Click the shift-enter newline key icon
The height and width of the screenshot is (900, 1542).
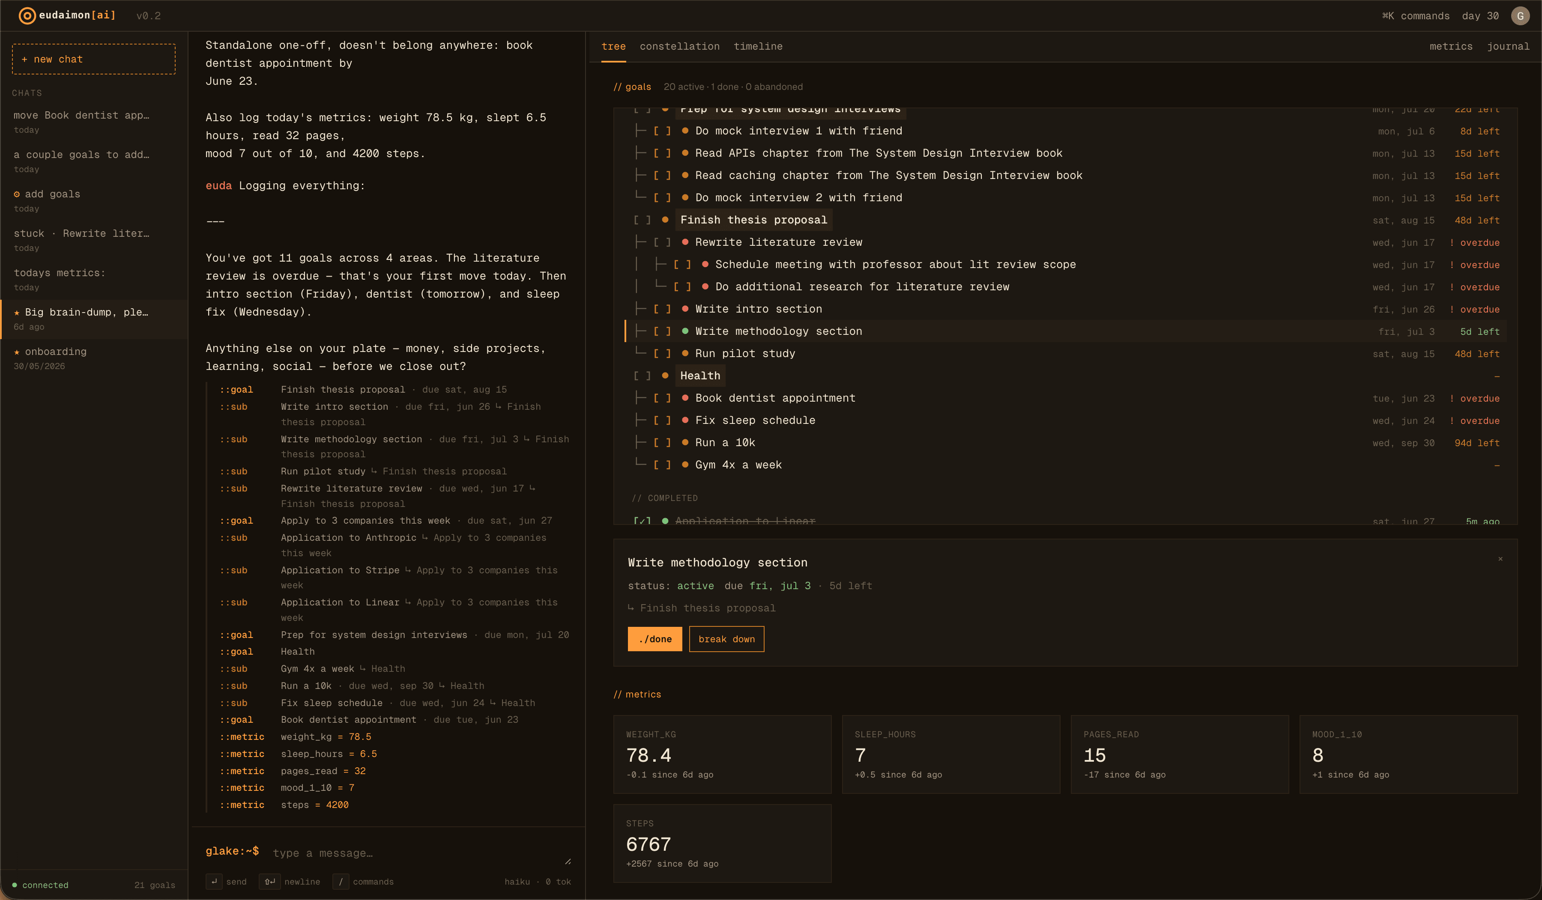(269, 882)
